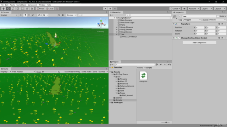Viewport: 227px width, 127px height.
Task: Open Transform component help icon
Action: [x=219, y=24]
